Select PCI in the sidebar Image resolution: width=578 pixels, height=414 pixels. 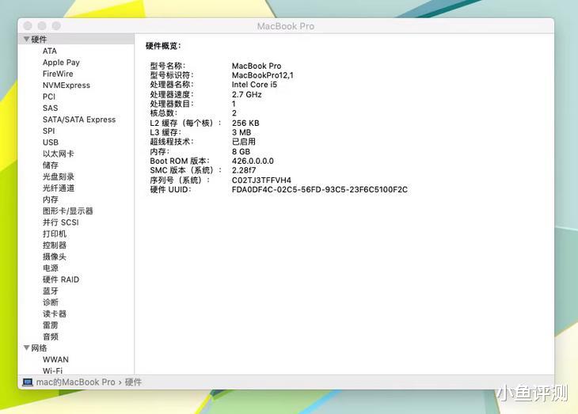pos(49,97)
